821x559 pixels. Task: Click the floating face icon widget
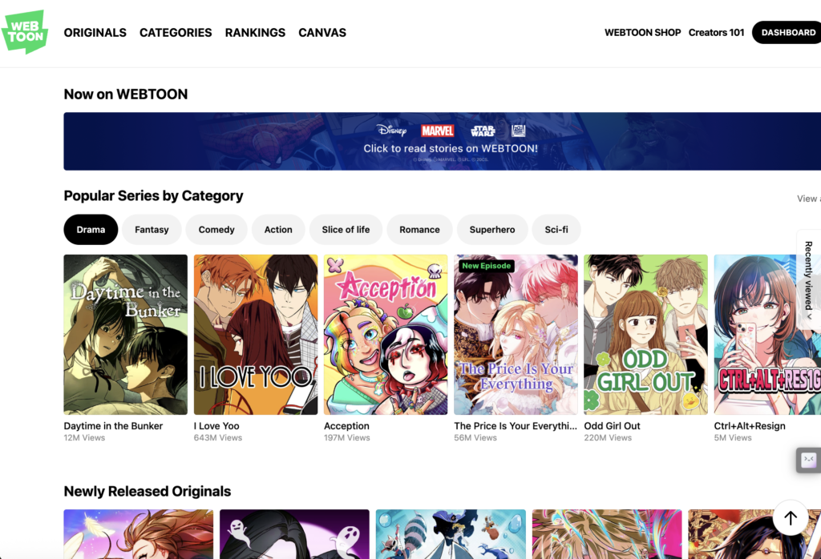pyautogui.click(x=809, y=460)
